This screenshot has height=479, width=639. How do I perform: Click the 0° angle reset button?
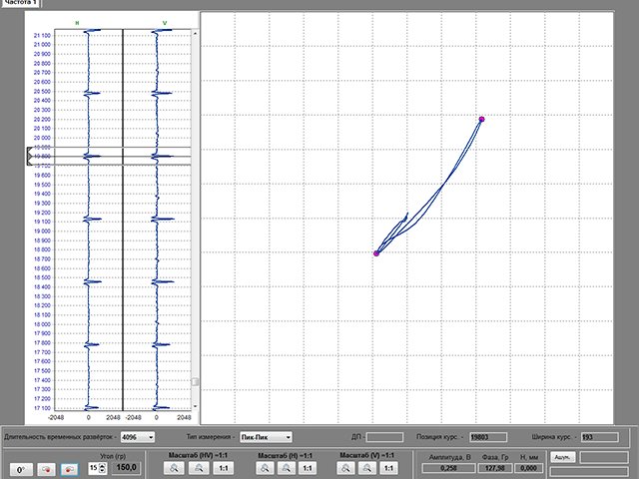22,467
